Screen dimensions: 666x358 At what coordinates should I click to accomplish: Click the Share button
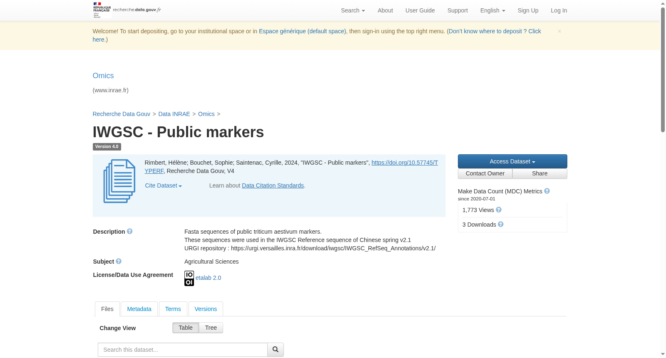click(540, 173)
